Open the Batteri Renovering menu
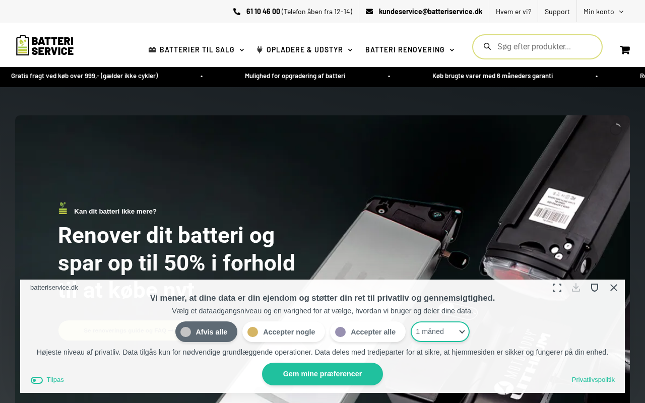645x403 pixels. (x=410, y=50)
